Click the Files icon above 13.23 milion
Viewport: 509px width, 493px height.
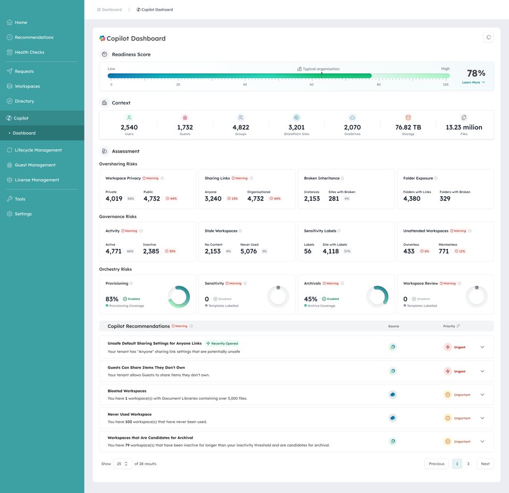464,118
